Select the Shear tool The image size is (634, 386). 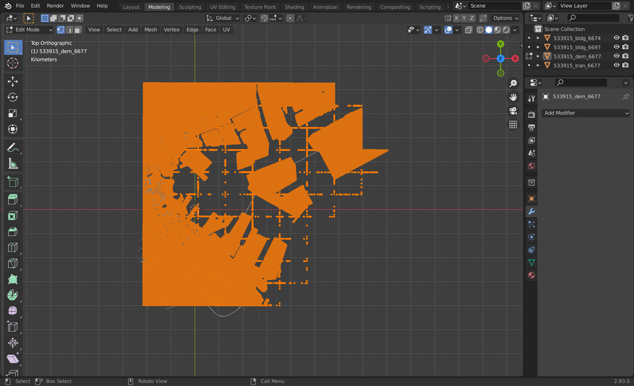click(x=13, y=359)
